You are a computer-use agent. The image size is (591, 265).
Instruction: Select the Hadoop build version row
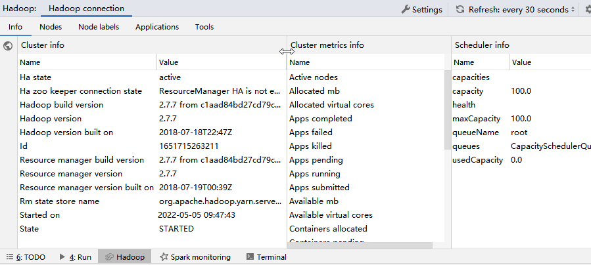[152, 105]
